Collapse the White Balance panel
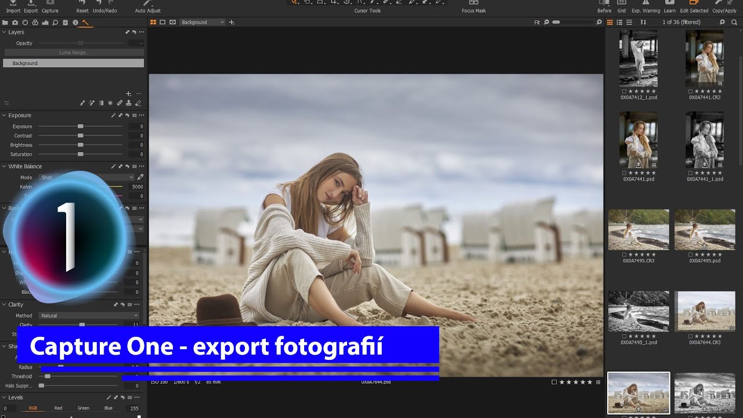 (4, 166)
